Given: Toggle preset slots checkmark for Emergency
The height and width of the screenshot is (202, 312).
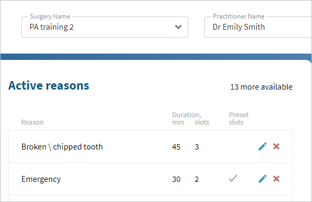Looking at the screenshot, I should point(233,178).
